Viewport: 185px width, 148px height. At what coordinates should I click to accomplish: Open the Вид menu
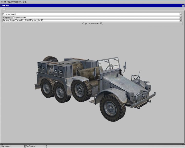tap(24, 2)
